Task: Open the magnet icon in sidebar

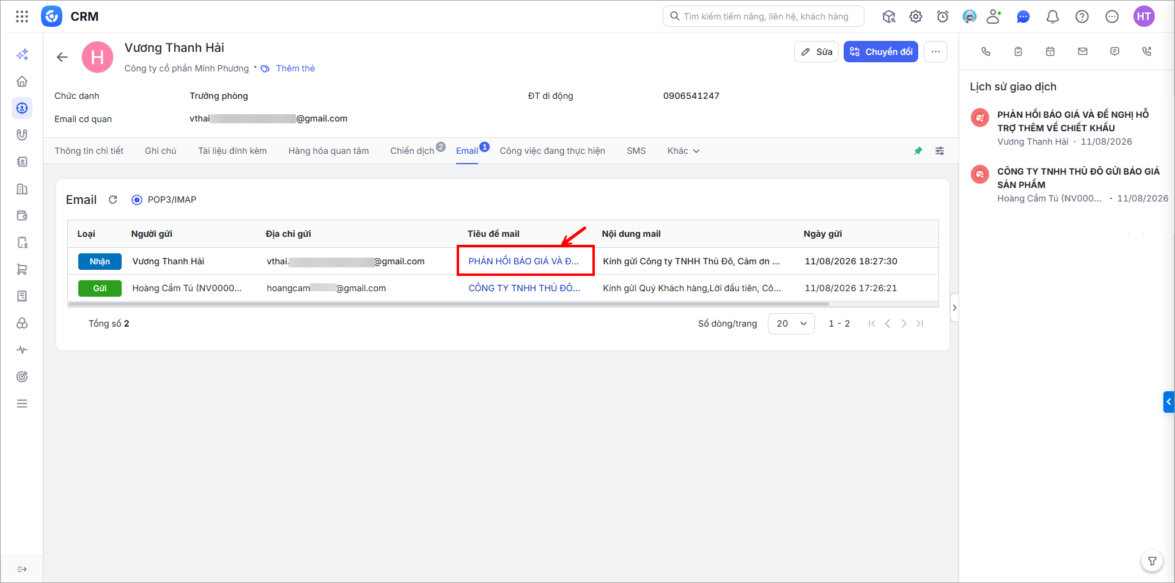Action: [x=22, y=135]
